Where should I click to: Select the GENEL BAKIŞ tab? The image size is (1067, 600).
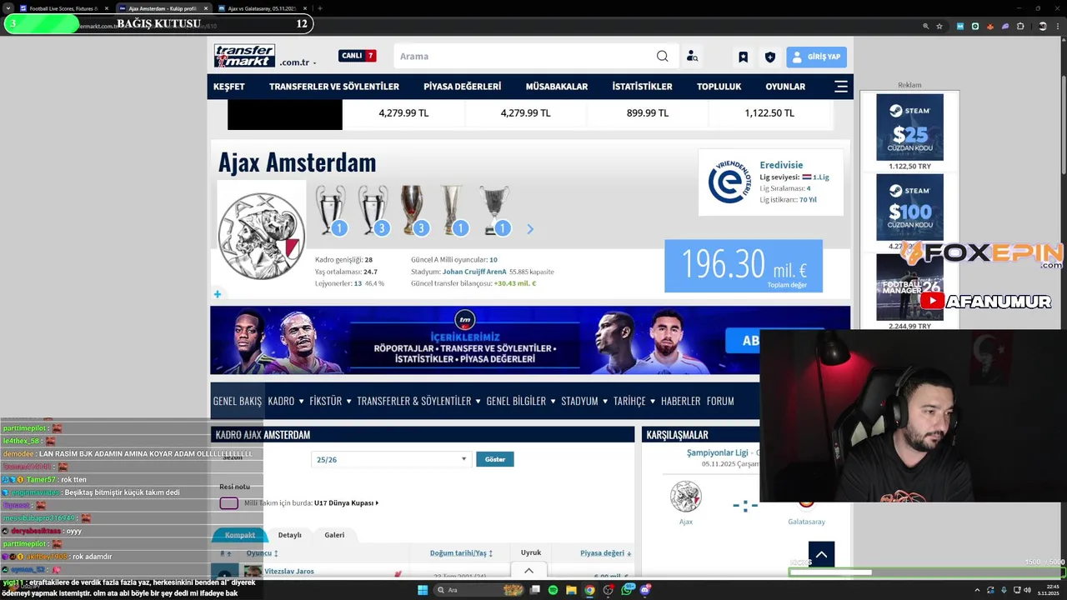coord(238,401)
